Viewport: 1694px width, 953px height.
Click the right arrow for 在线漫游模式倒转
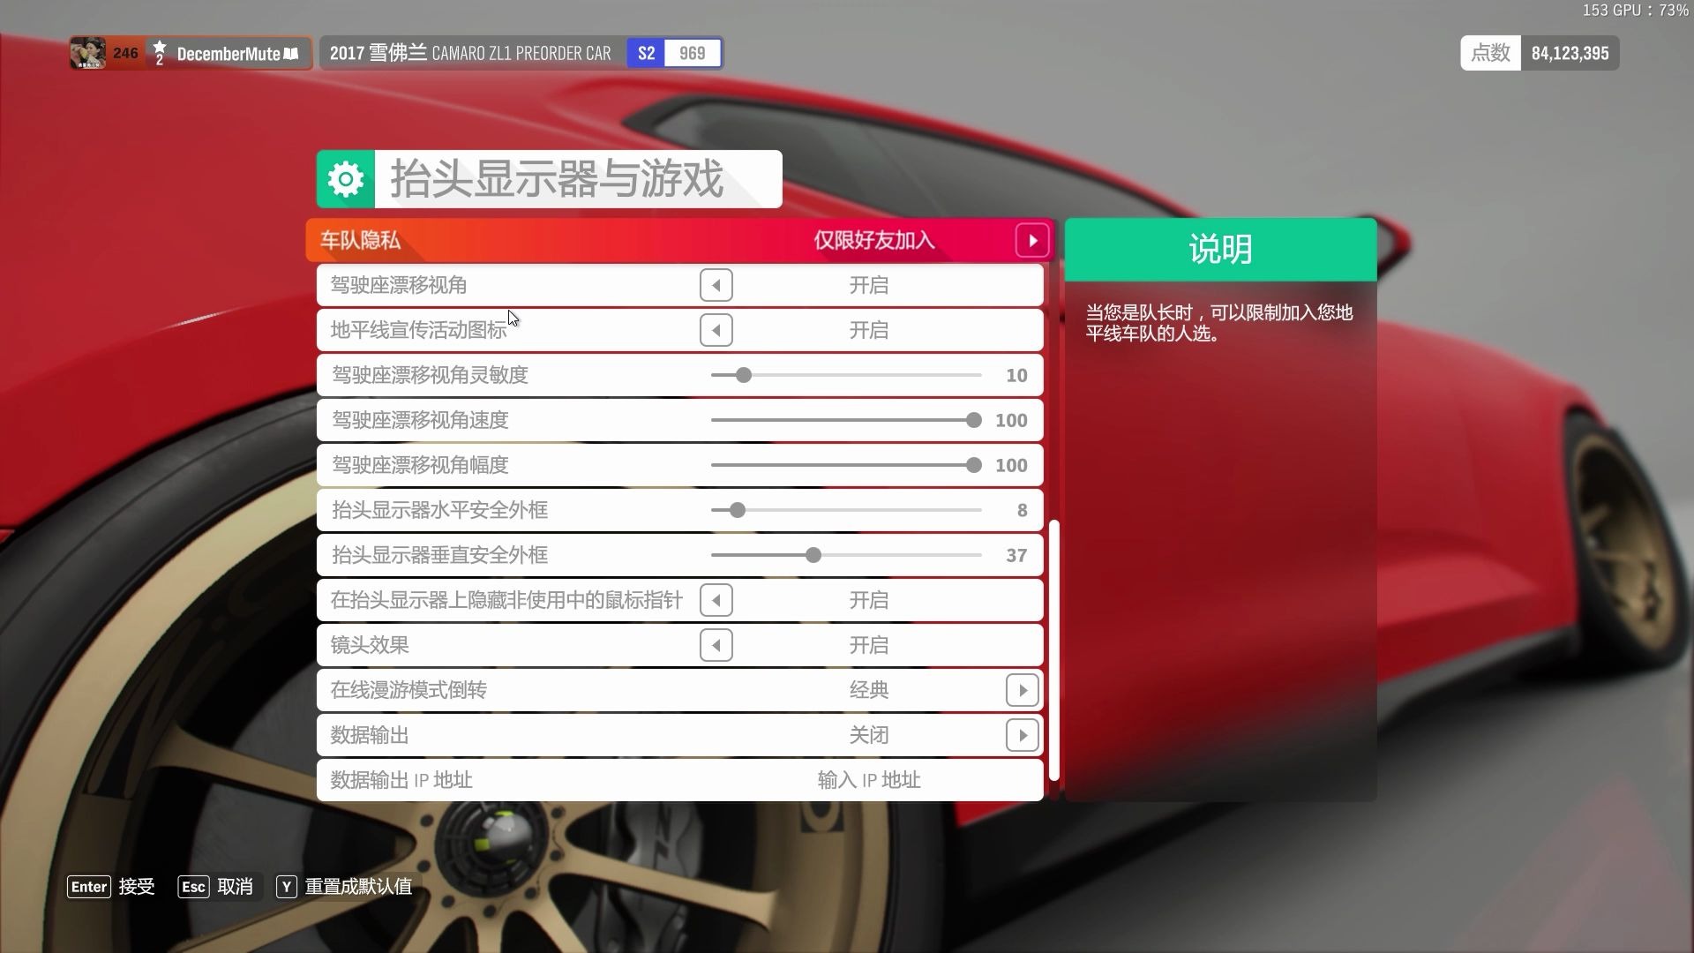pyautogui.click(x=1022, y=690)
